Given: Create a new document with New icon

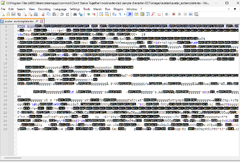Looking at the screenshot, I should (x=3, y=14).
